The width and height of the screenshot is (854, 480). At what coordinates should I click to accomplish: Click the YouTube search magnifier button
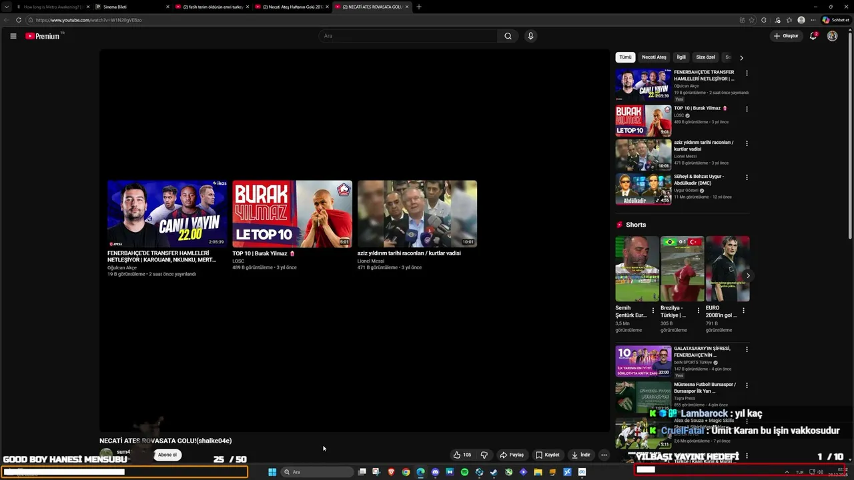(508, 36)
